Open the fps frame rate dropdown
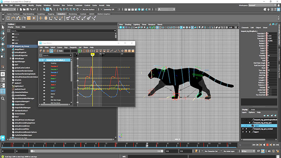Image resolution: width=281 pixels, height=158 pixels. [x=248, y=151]
